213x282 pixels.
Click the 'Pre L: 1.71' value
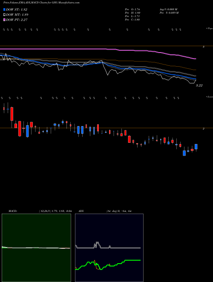[132, 16]
